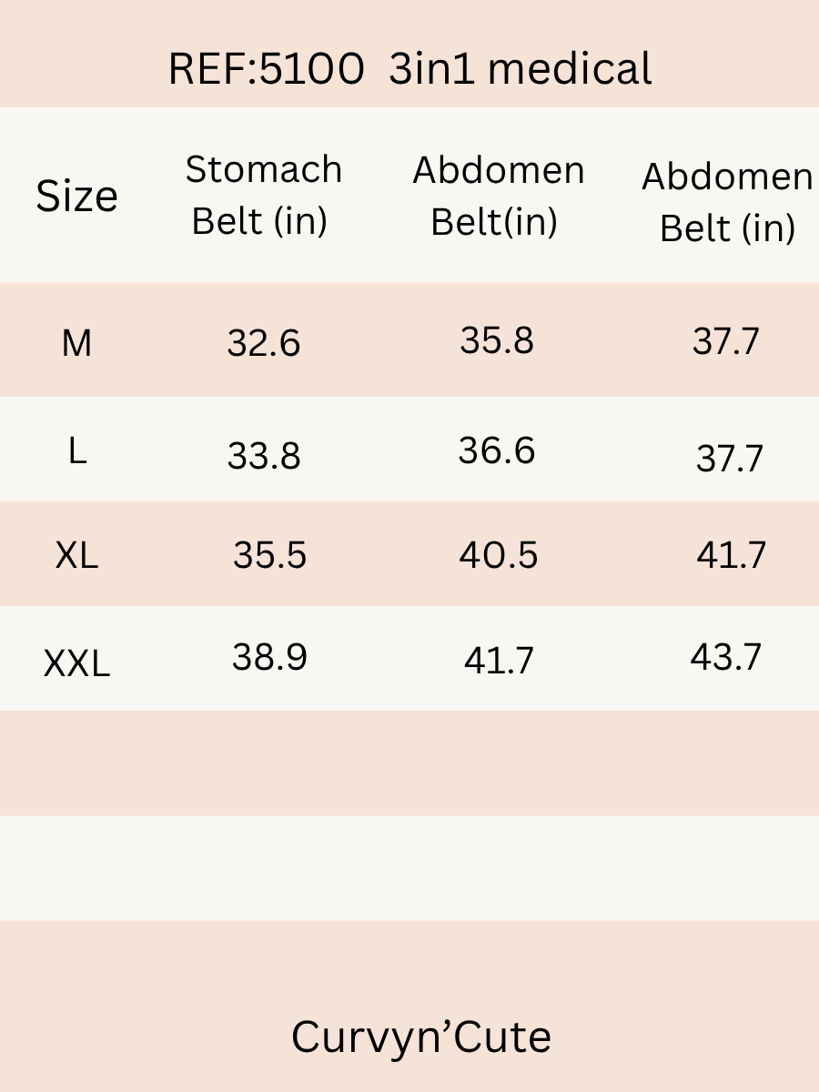Click the 37.7 value in row M

pos(725,341)
